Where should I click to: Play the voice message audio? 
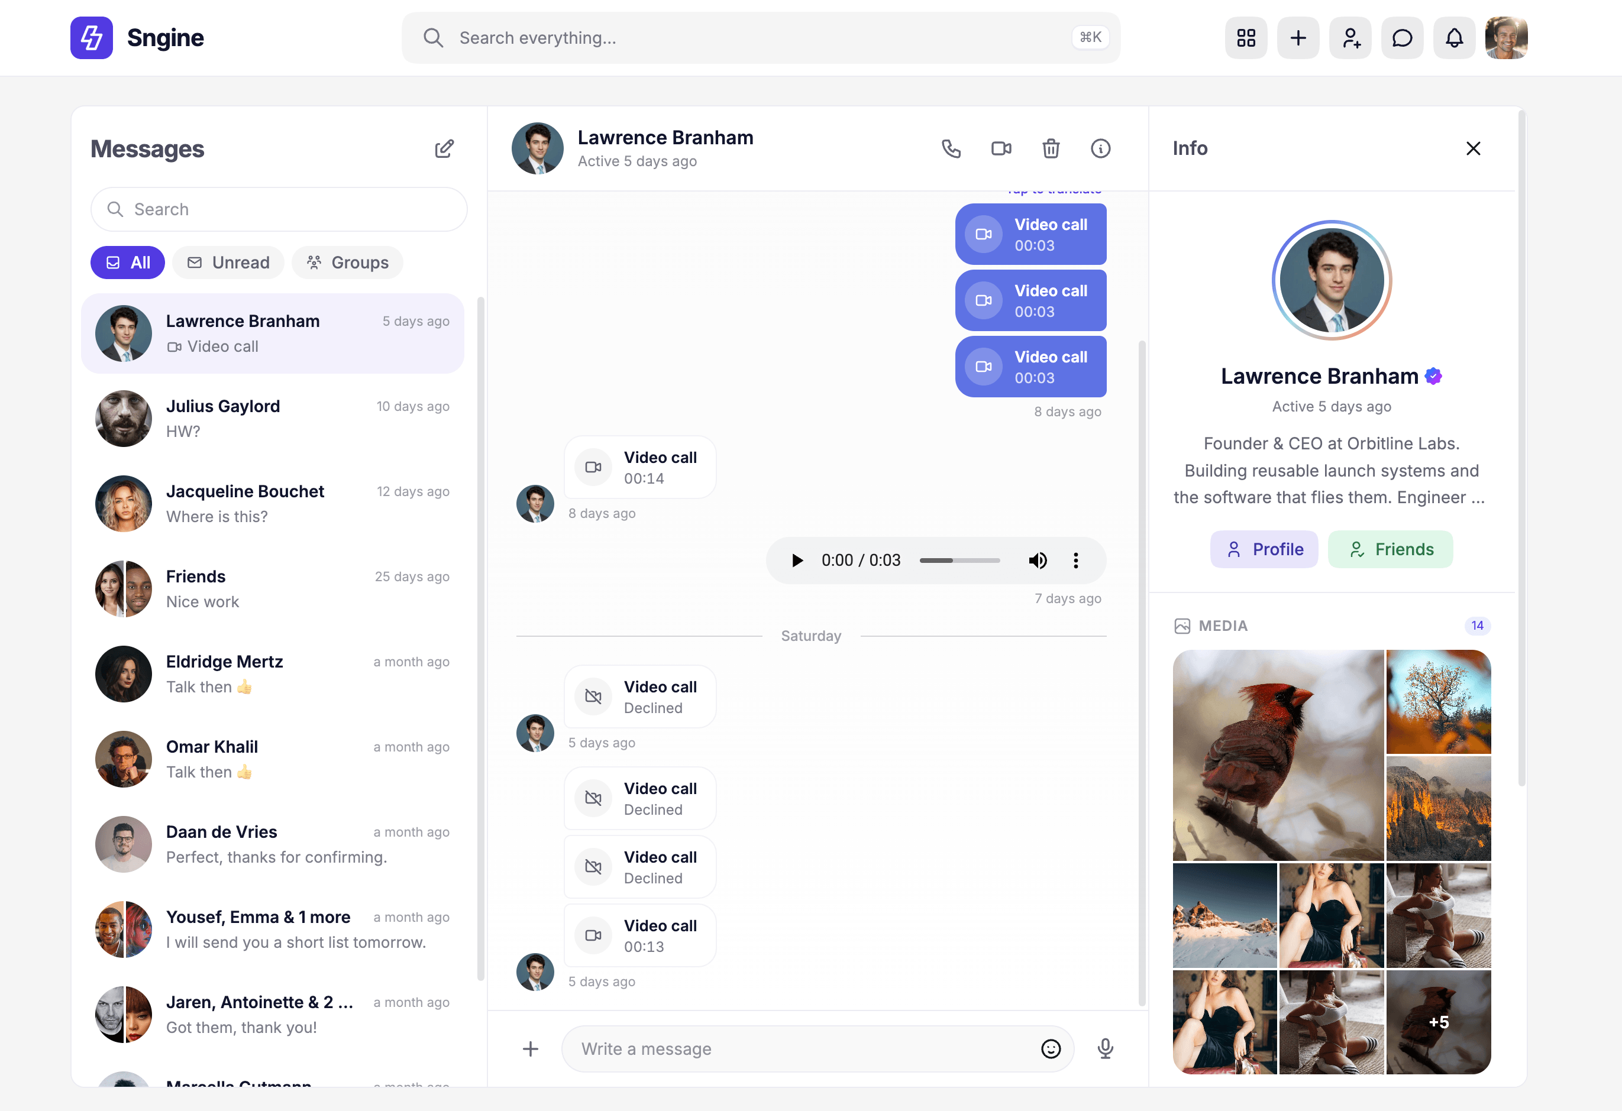(797, 560)
